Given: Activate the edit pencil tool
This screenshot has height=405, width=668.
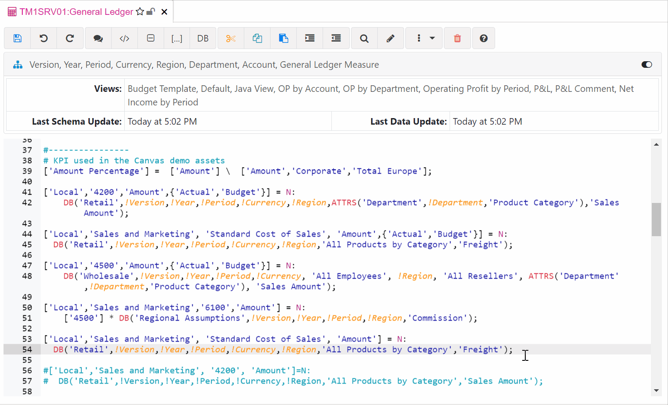Looking at the screenshot, I should [390, 38].
